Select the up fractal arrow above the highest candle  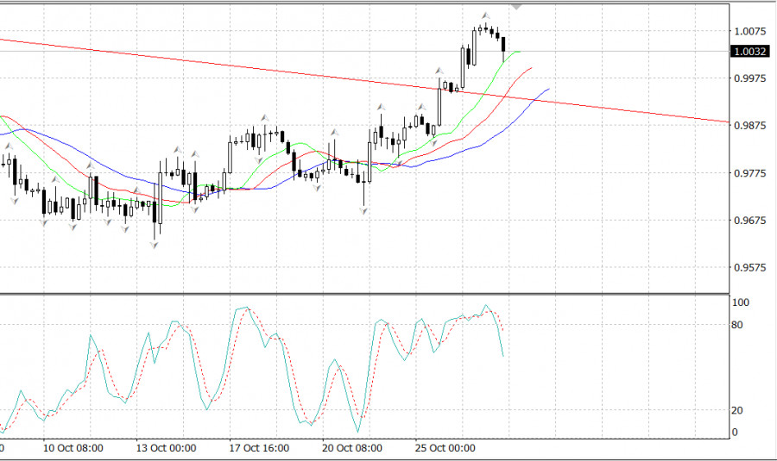486,16
